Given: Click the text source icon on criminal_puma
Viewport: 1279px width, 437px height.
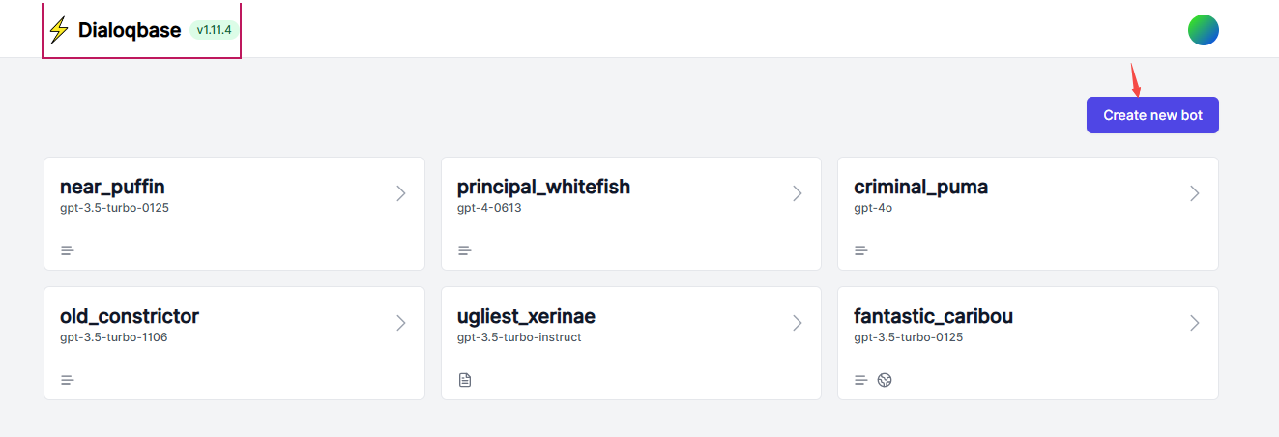Looking at the screenshot, I should (x=861, y=250).
